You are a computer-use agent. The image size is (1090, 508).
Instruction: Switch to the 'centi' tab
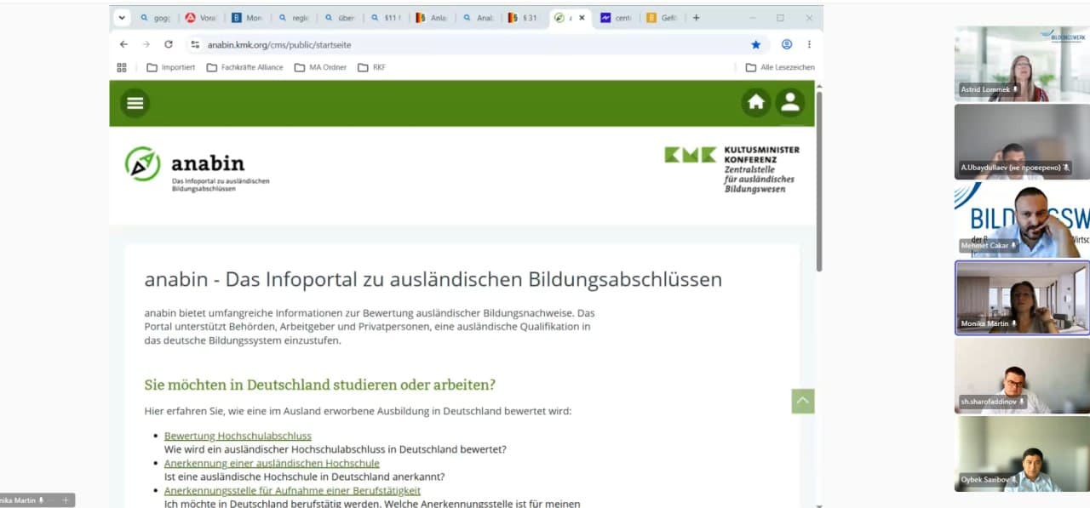617,18
